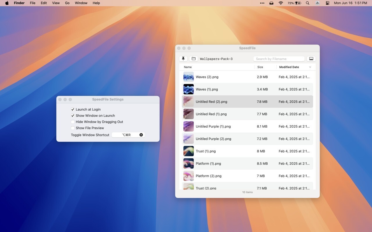Click the Toggle Window Shortcut recorder field
Viewport: 372px width, 232px height.
click(x=128, y=135)
